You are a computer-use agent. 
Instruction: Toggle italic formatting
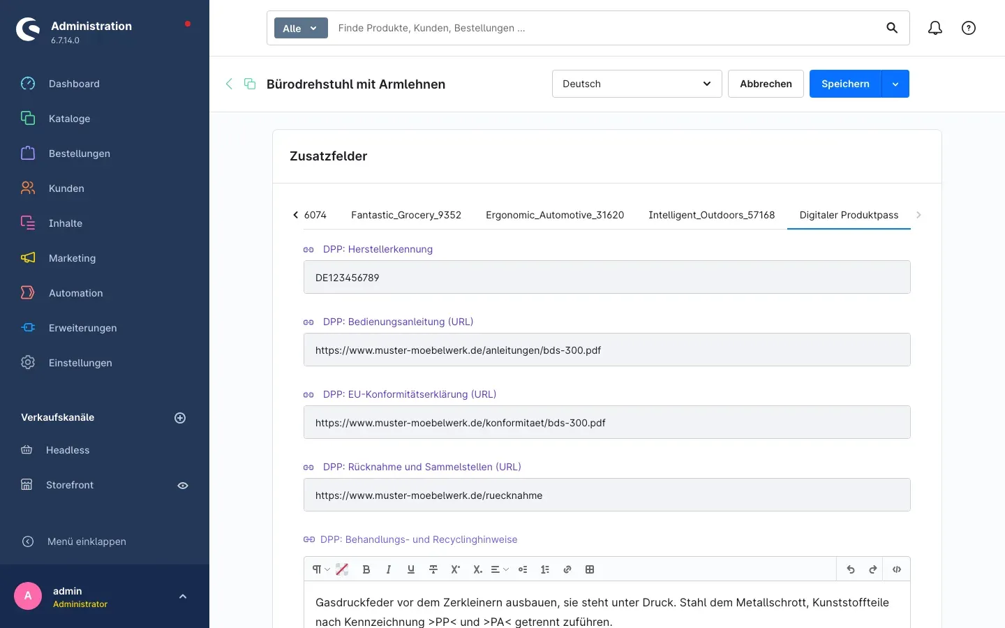(x=389, y=569)
